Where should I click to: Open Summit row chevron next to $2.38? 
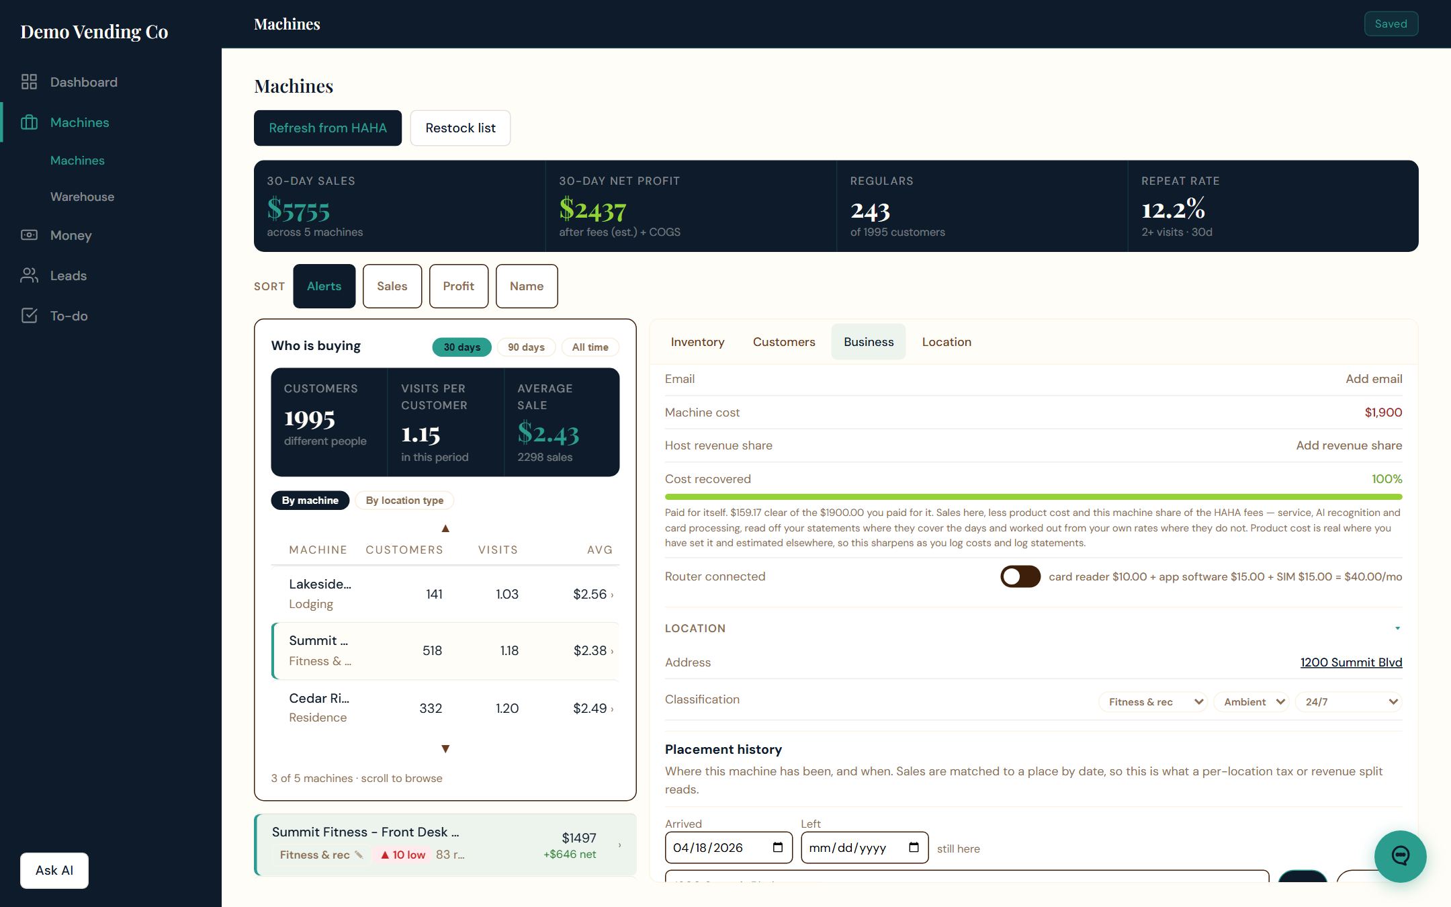point(612,651)
